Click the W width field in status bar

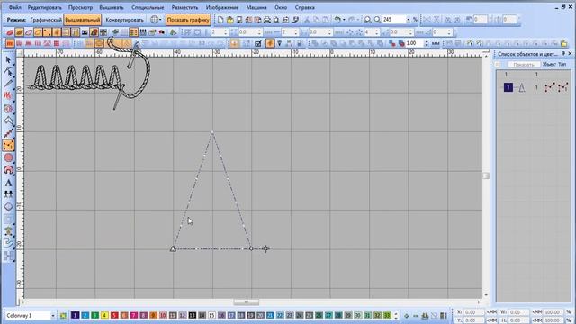(519, 312)
